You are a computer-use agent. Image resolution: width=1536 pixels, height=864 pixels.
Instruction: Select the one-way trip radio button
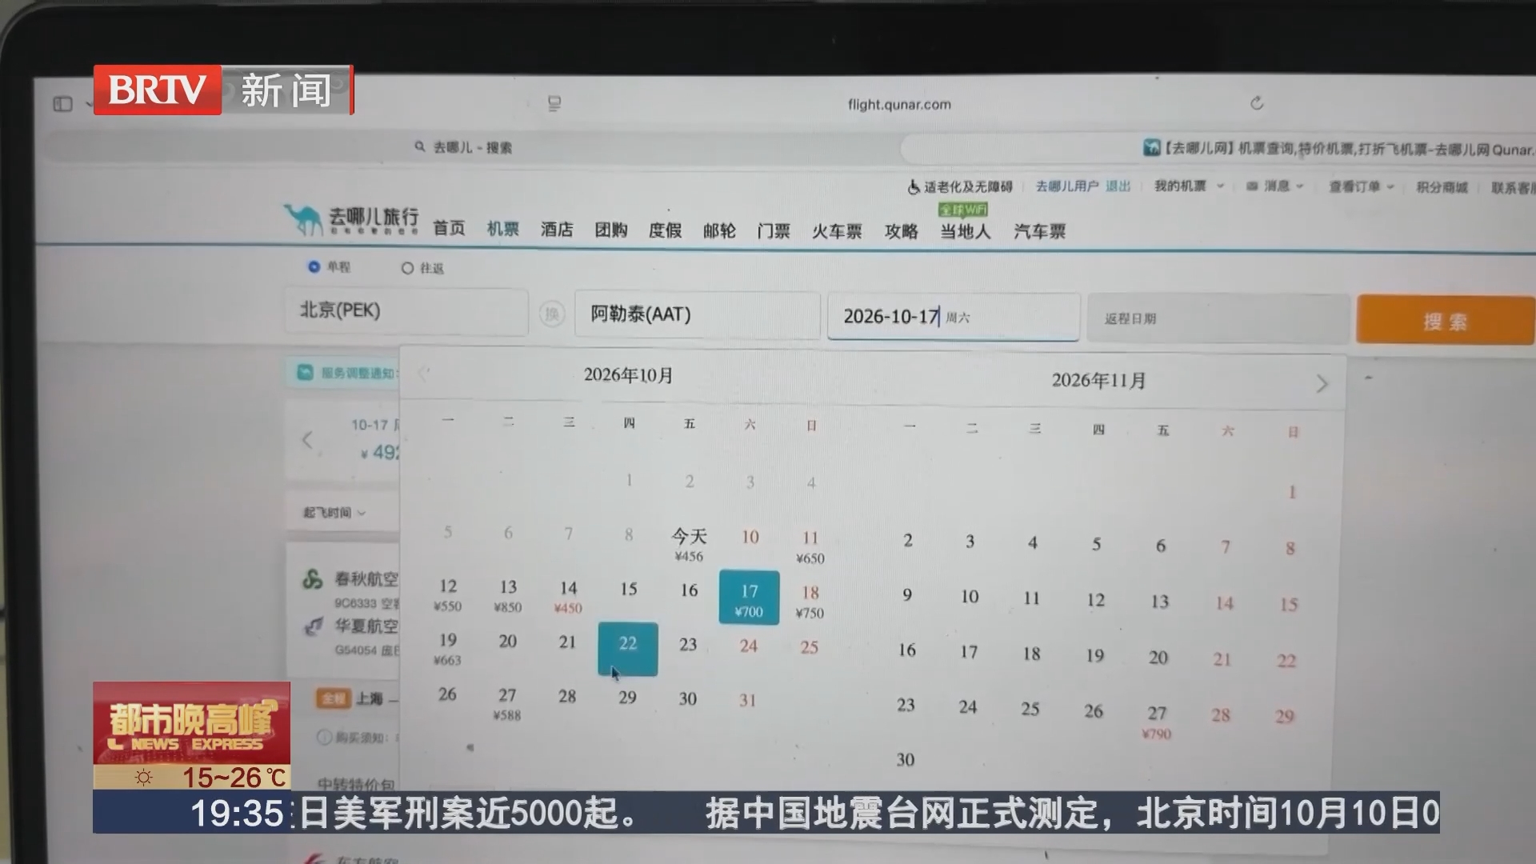pos(314,266)
